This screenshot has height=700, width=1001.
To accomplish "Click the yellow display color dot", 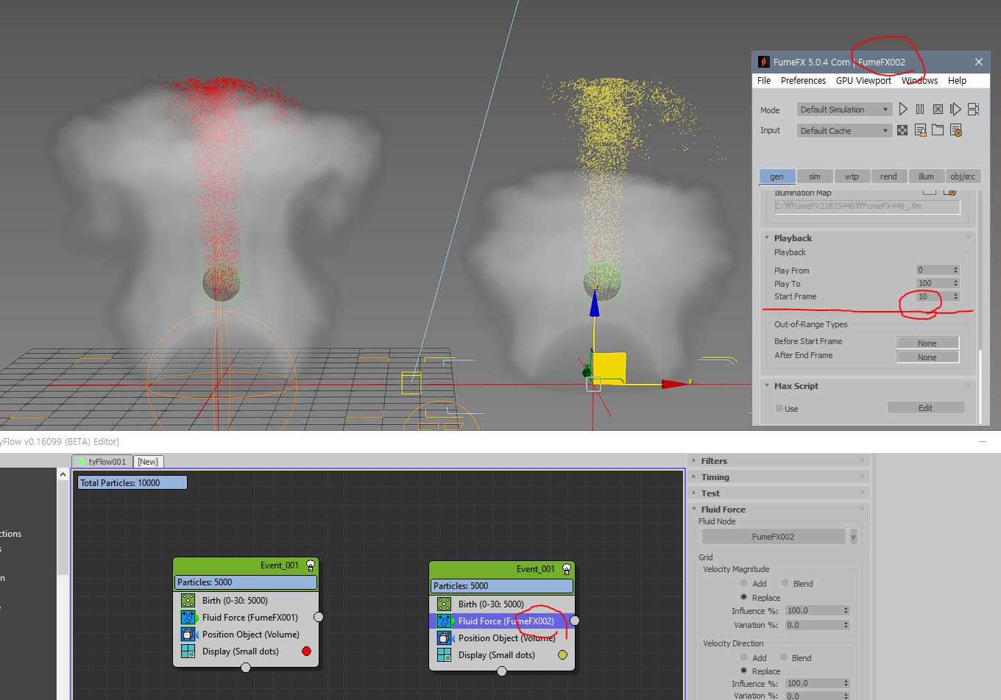I will point(563,655).
